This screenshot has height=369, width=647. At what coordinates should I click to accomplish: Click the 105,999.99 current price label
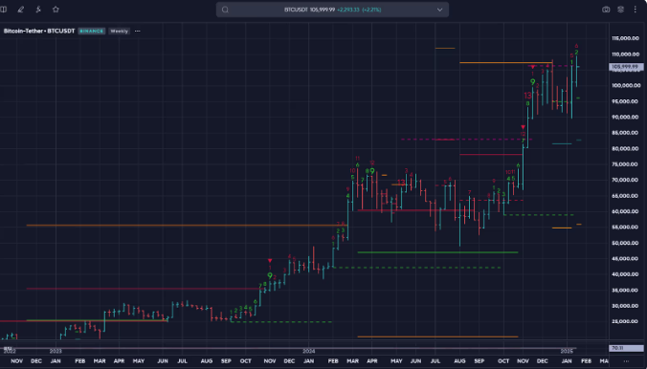(x=626, y=67)
